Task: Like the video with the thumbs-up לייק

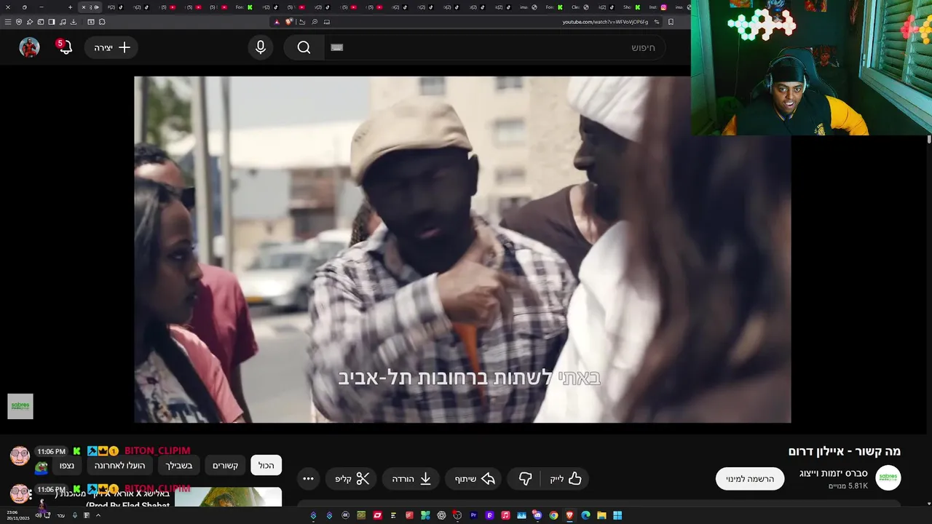Action: pos(566,478)
